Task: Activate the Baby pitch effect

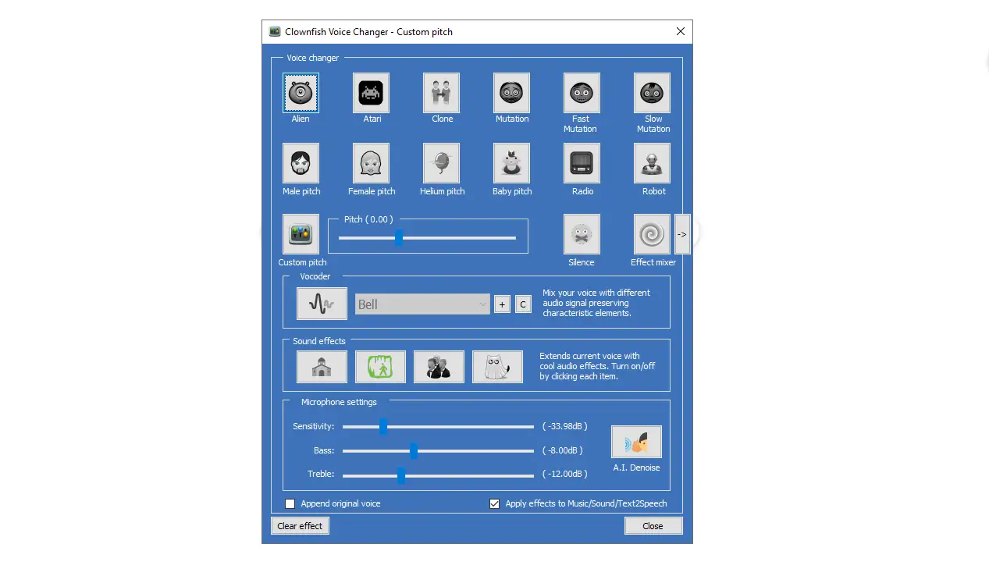Action: [511, 163]
